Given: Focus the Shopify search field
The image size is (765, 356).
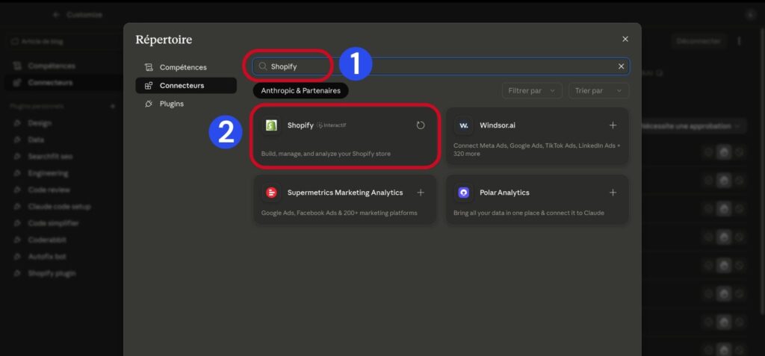Looking at the screenshot, I should pyautogui.click(x=441, y=66).
